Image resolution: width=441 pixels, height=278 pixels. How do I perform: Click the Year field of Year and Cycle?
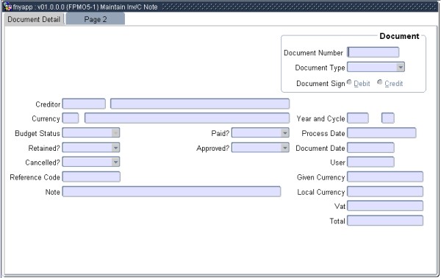358,118
